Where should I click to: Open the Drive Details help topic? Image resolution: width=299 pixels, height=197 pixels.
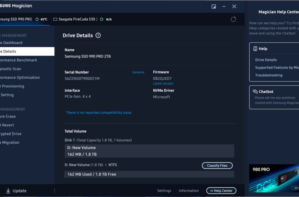coord(266,60)
